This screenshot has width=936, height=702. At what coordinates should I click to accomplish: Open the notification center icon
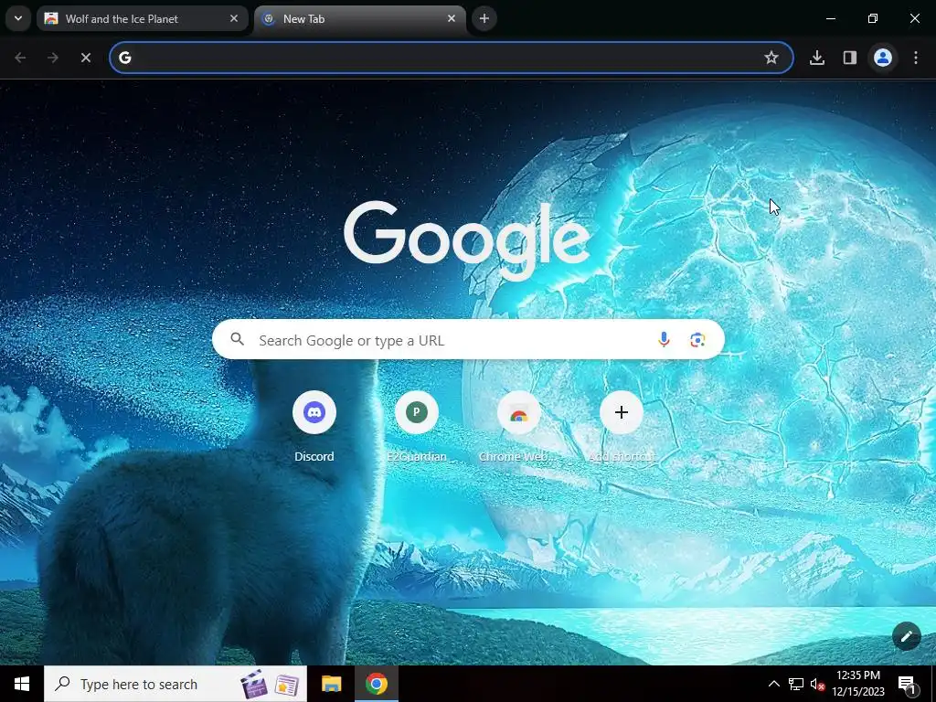pyautogui.click(x=907, y=684)
